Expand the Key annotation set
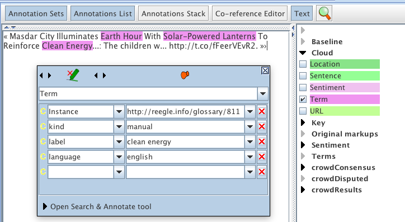Viewport: 405px width, 222px height. pyautogui.click(x=303, y=122)
